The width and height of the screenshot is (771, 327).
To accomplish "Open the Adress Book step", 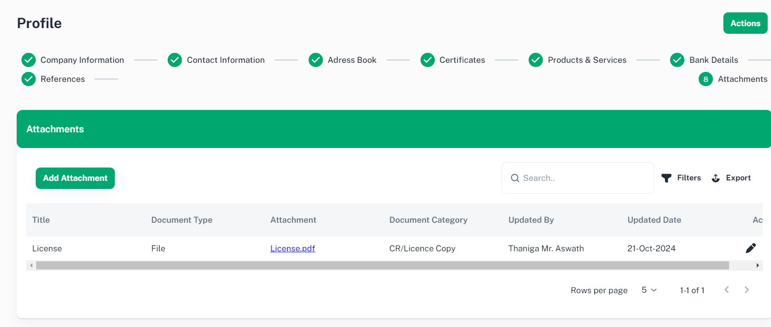I will pyautogui.click(x=351, y=60).
